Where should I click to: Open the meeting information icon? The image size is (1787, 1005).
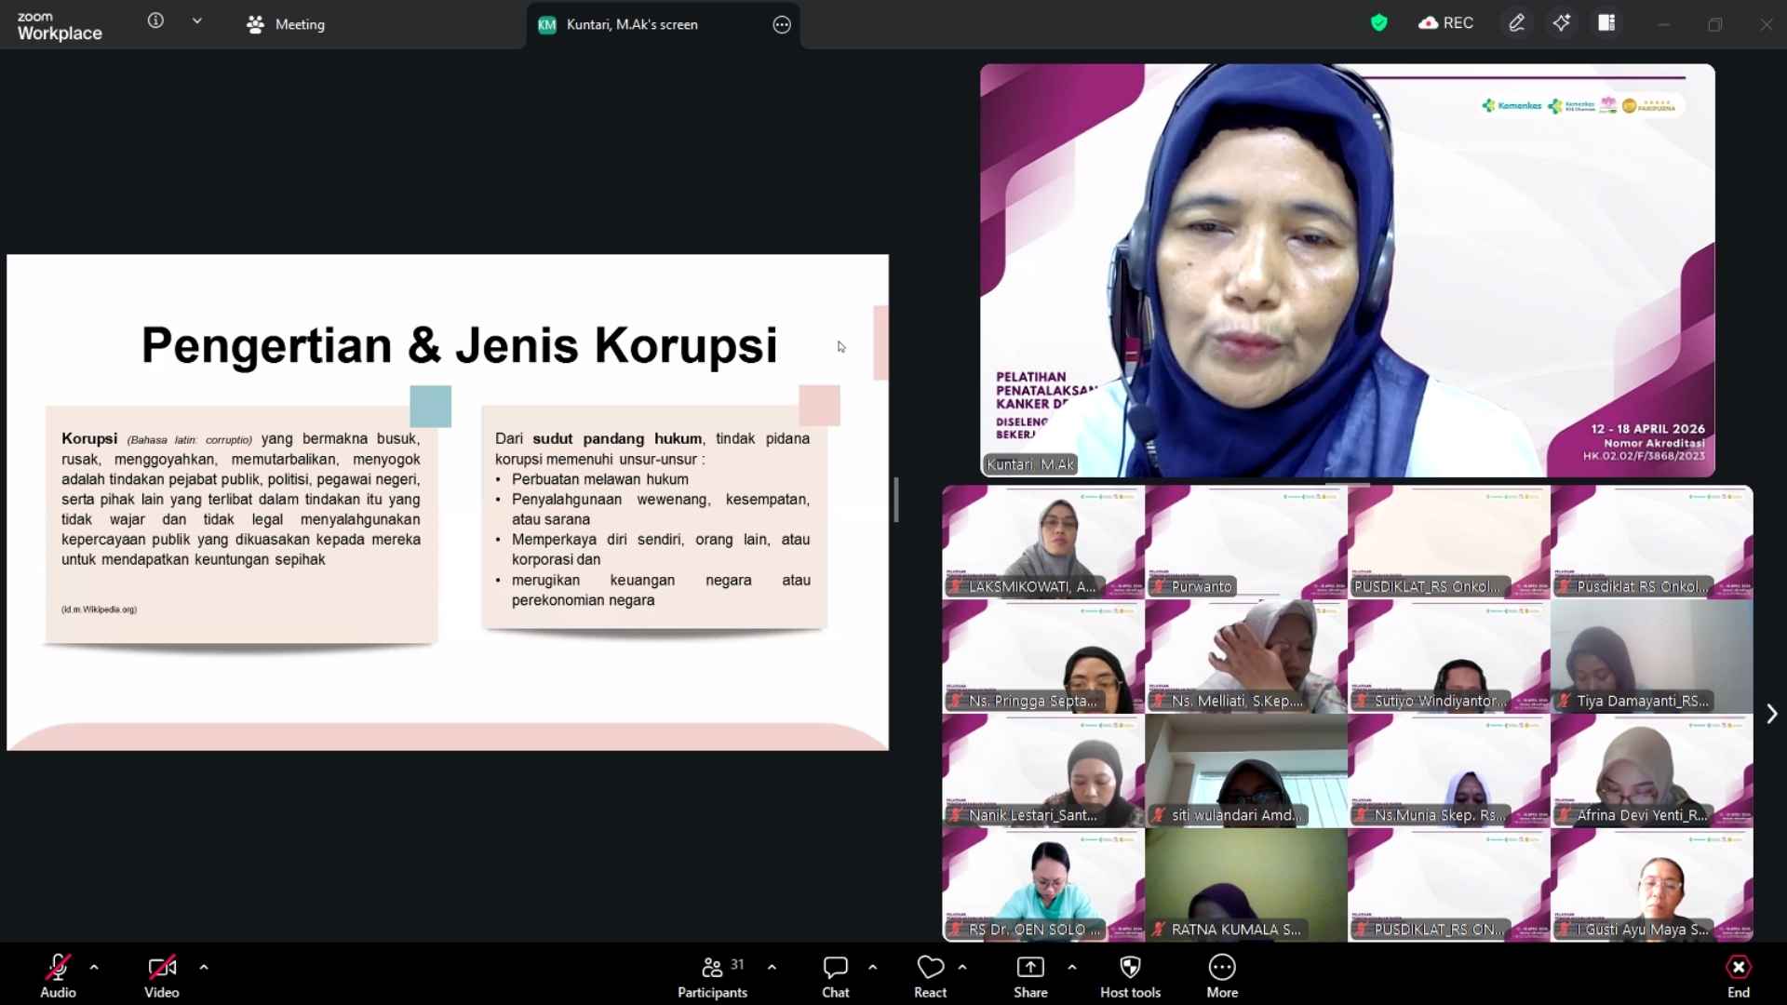(x=155, y=20)
